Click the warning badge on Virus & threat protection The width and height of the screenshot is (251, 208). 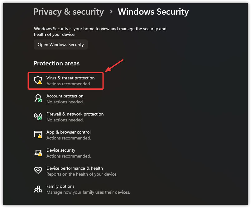tap(40, 83)
